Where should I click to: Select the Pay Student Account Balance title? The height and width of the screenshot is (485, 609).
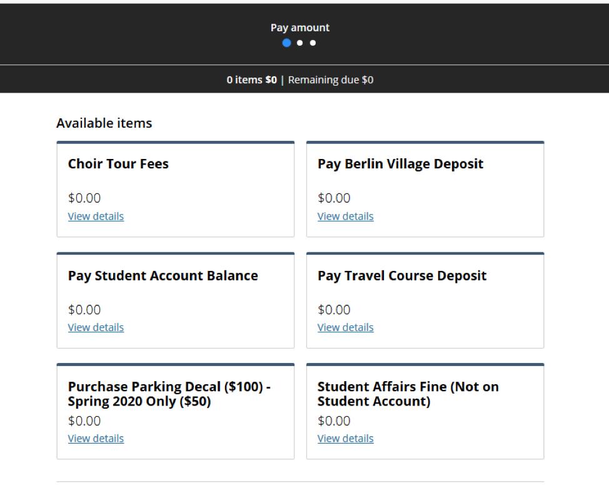click(163, 275)
